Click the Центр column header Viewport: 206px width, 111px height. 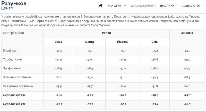(90, 42)
